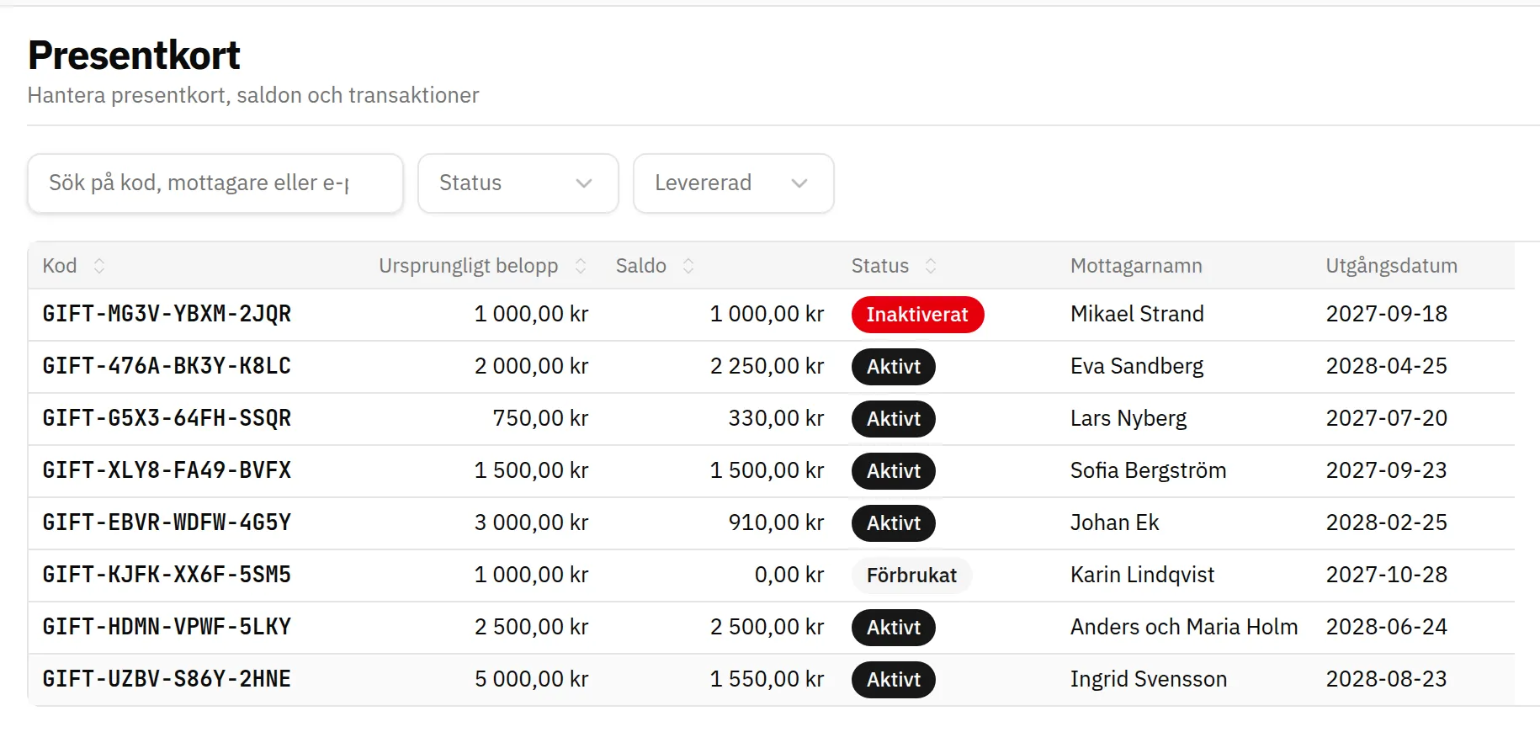Sort by Ursprungligt belopp sort icon

click(581, 266)
